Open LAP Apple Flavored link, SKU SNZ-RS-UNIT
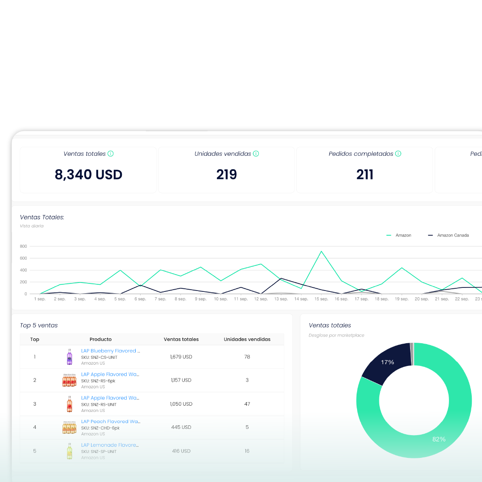The height and width of the screenshot is (482, 482). click(110, 398)
